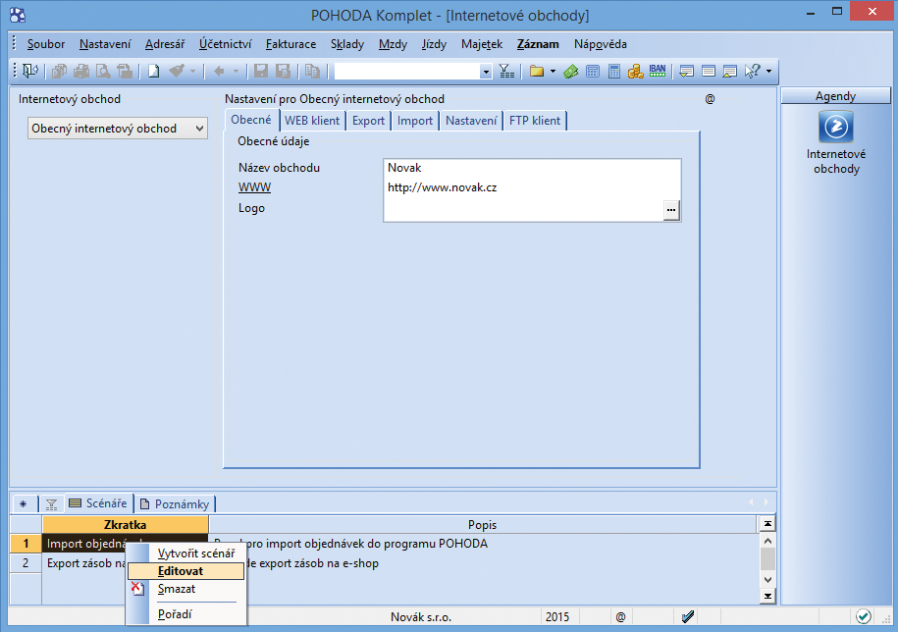Image resolution: width=898 pixels, height=632 pixels.
Task: Expand the arrow next to the greyed back arrow
Action: (236, 71)
